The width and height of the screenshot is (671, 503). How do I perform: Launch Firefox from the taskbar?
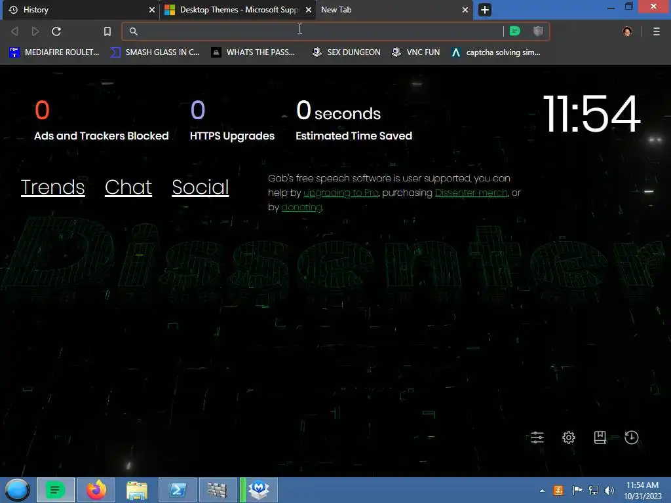[x=96, y=490]
